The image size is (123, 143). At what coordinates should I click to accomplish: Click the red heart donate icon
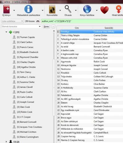coord(104,10)
